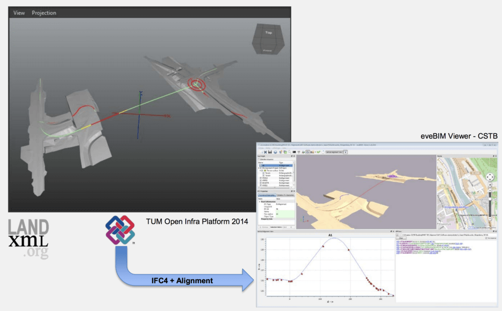The width and height of the screenshot is (502, 311).
Task: Click the green check mark toolbar icon
Action: [x=319, y=152]
